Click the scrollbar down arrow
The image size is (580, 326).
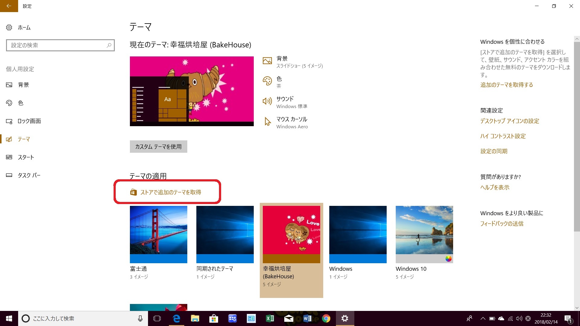tap(577, 308)
